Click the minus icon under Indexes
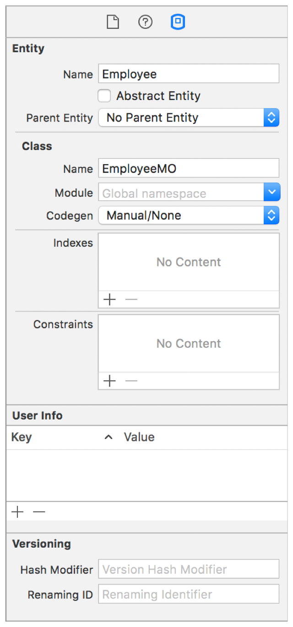The image size is (293, 627). [131, 300]
